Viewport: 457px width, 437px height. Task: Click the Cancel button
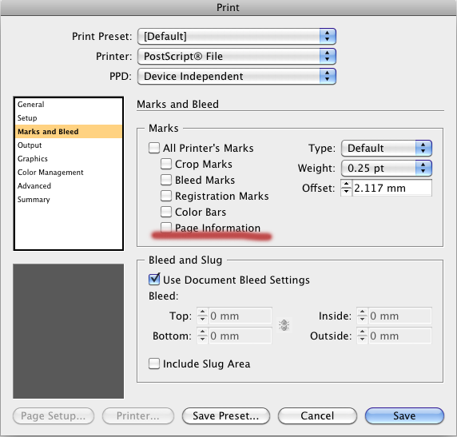pos(317,415)
